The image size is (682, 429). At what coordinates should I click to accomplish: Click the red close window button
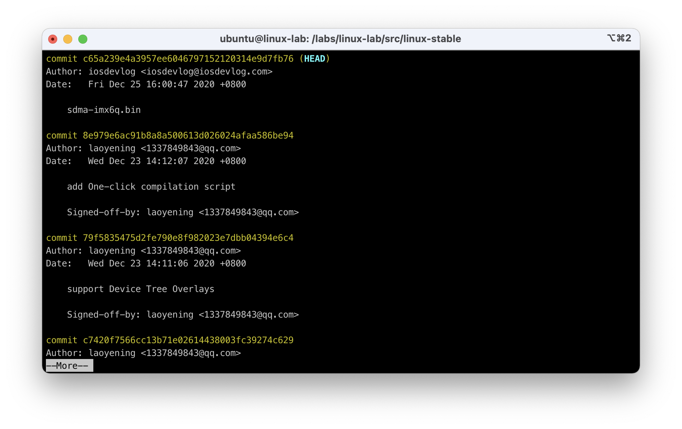pos(53,39)
